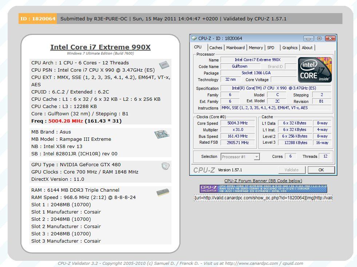Click the RAM module icon beside RAM row
The height and width of the screenshot is (267, 357).
click(x=163, y=192)
